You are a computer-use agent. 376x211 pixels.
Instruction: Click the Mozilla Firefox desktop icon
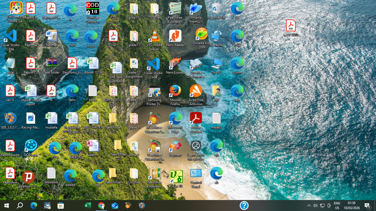[x=175, y=95]
